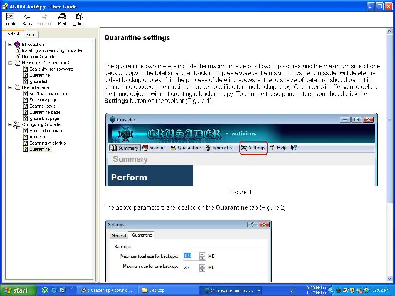Click the Automatic update topic icon
395x296 pixels.
(x=25, y=131)
